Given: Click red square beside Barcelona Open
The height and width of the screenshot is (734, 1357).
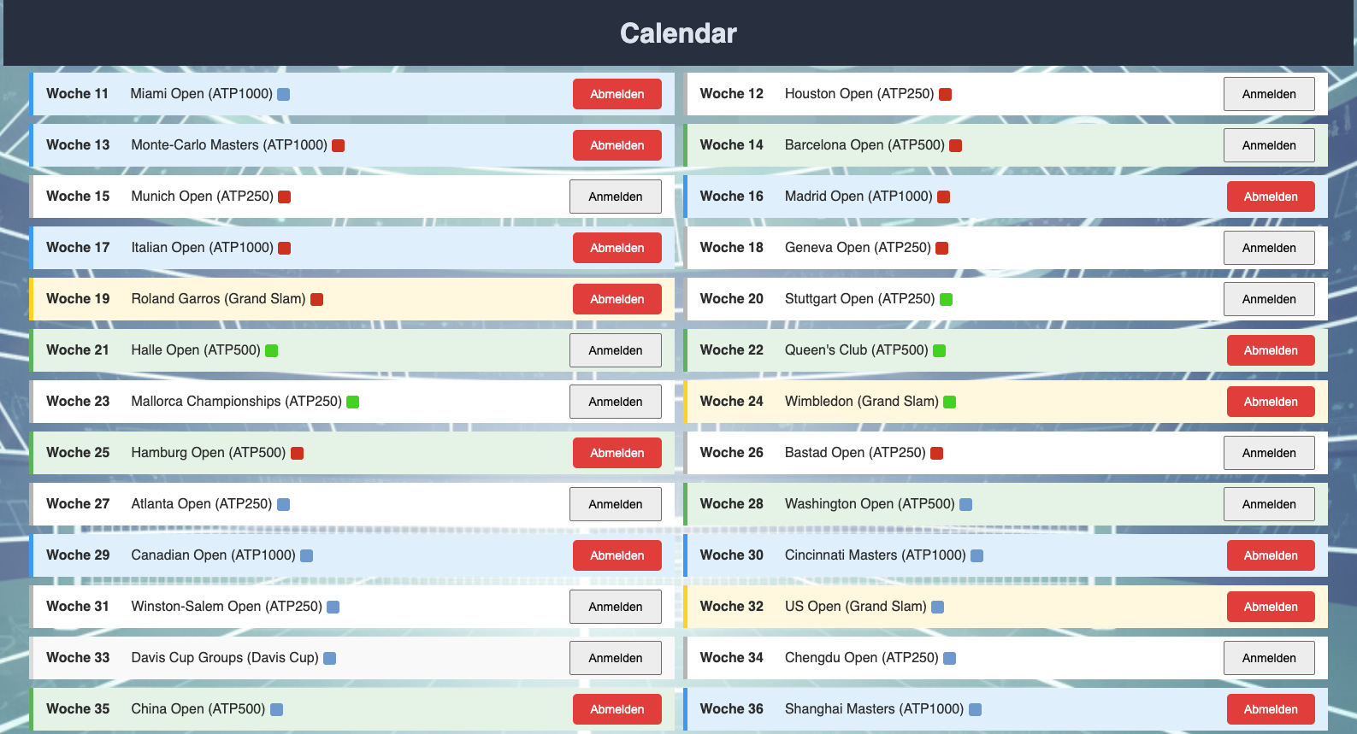Looking at the screenshot, I should (x=956, y=146).
